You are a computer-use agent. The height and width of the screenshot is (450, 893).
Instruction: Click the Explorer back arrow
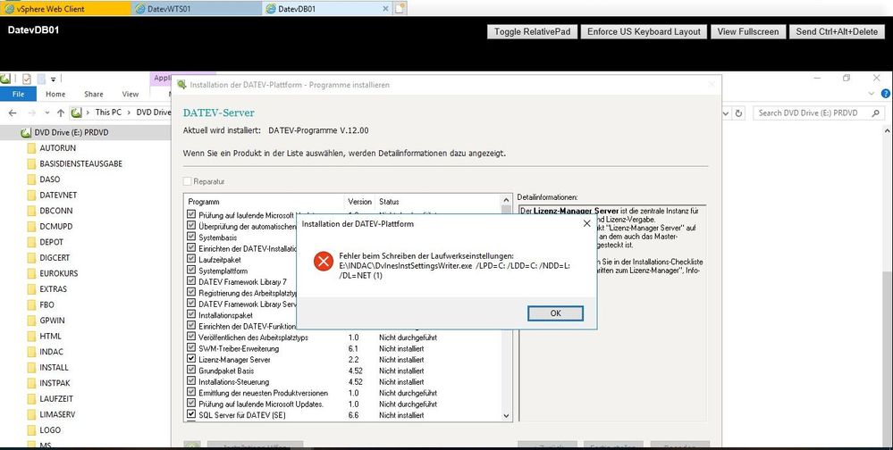coord(11,112)
